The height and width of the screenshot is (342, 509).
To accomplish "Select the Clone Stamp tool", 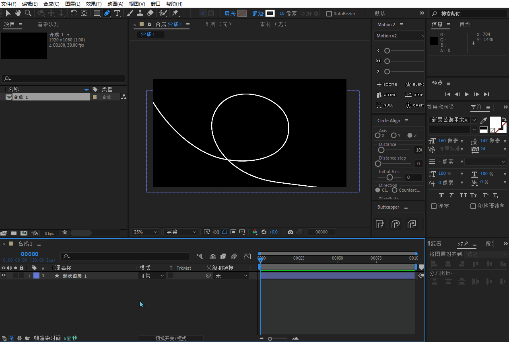I will tap(140, 13).
